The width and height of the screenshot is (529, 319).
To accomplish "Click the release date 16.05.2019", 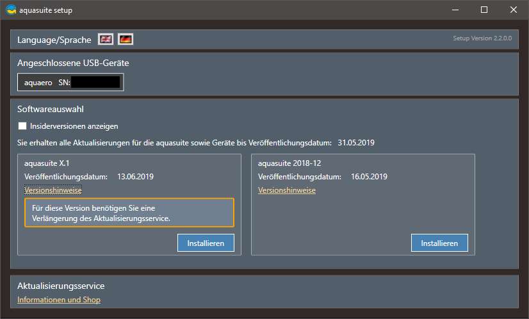I will 369,177.
